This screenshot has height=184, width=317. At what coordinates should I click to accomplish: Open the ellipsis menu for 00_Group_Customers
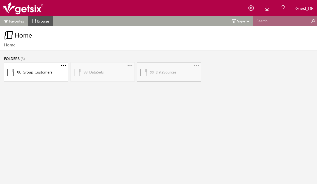coord(64,65)
